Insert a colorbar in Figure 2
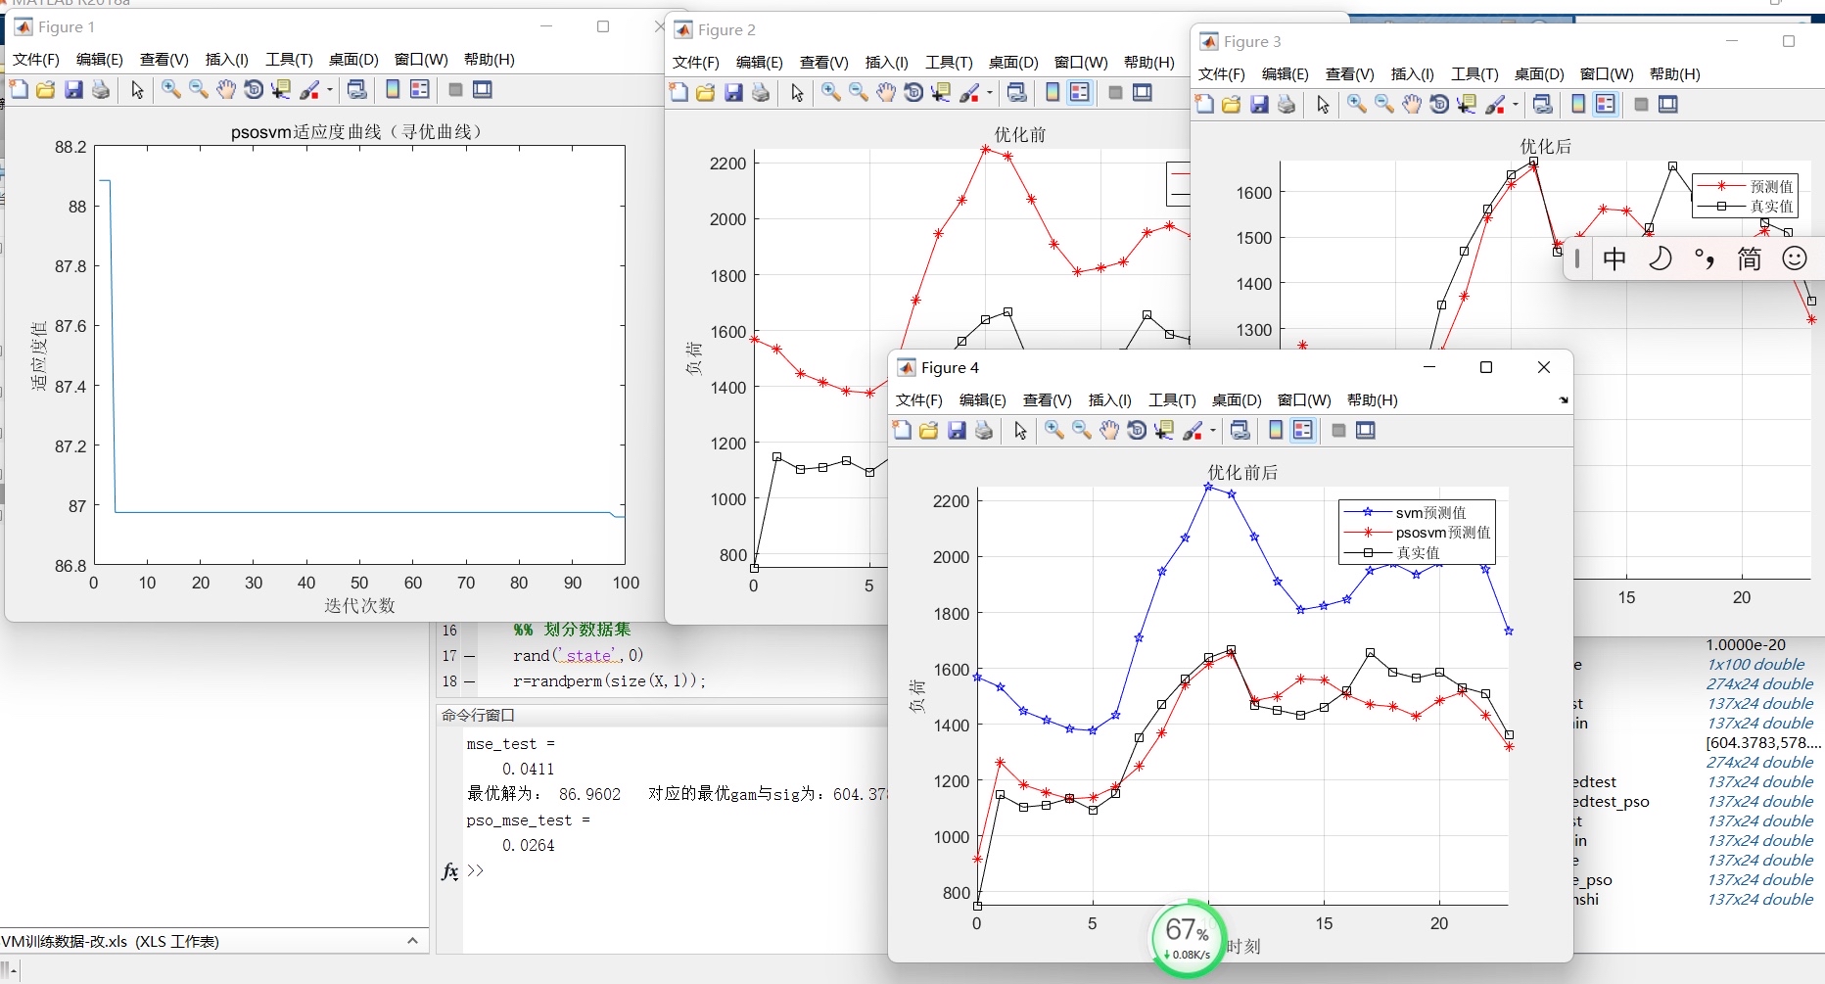The width and height of the screenshot is (1825, 984). (1053, 93)
